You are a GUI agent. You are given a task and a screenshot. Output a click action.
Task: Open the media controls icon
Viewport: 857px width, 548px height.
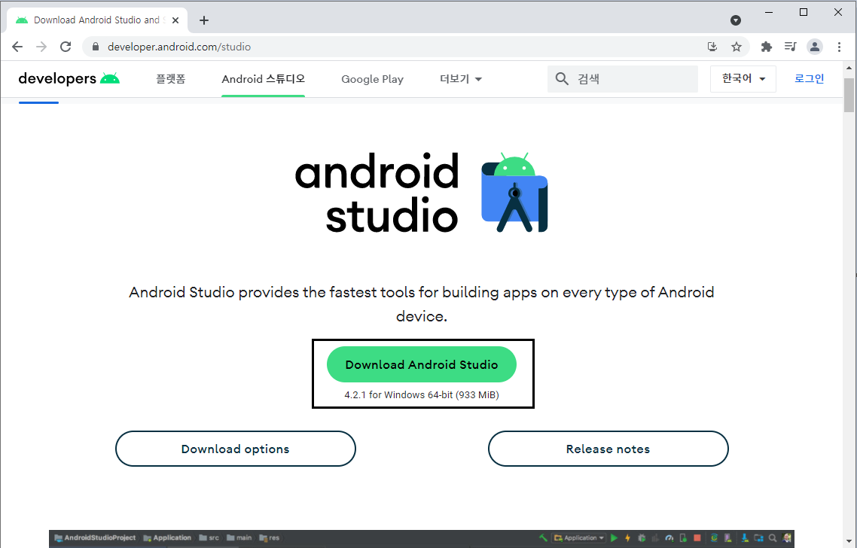pyautogui.click(x=790, y=47)
